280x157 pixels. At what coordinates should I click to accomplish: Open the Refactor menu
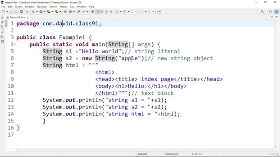click(30, 7)
